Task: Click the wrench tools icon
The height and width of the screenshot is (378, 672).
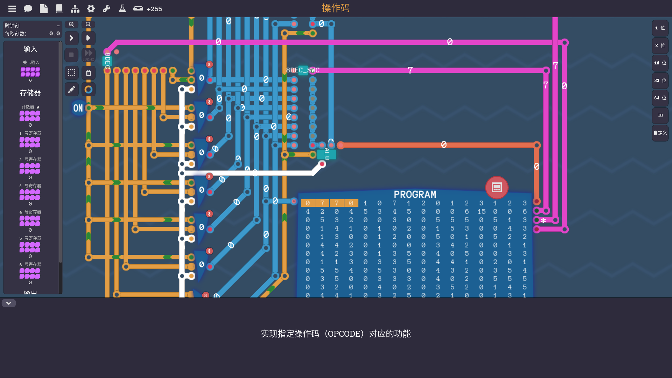Action: (x=106, y=9)
